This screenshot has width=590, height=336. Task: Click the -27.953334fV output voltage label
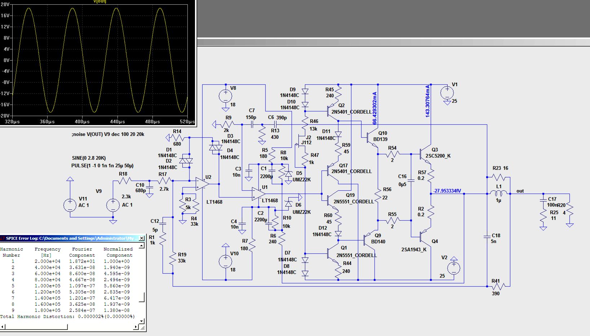coord(447,191)
